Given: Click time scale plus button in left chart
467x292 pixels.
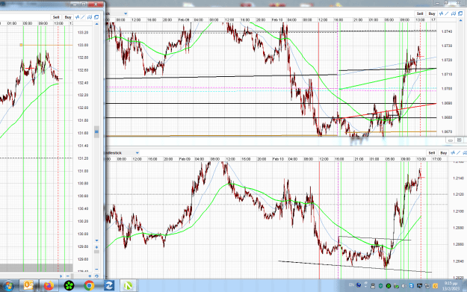Looking at the screenshot, I should 90,276.
